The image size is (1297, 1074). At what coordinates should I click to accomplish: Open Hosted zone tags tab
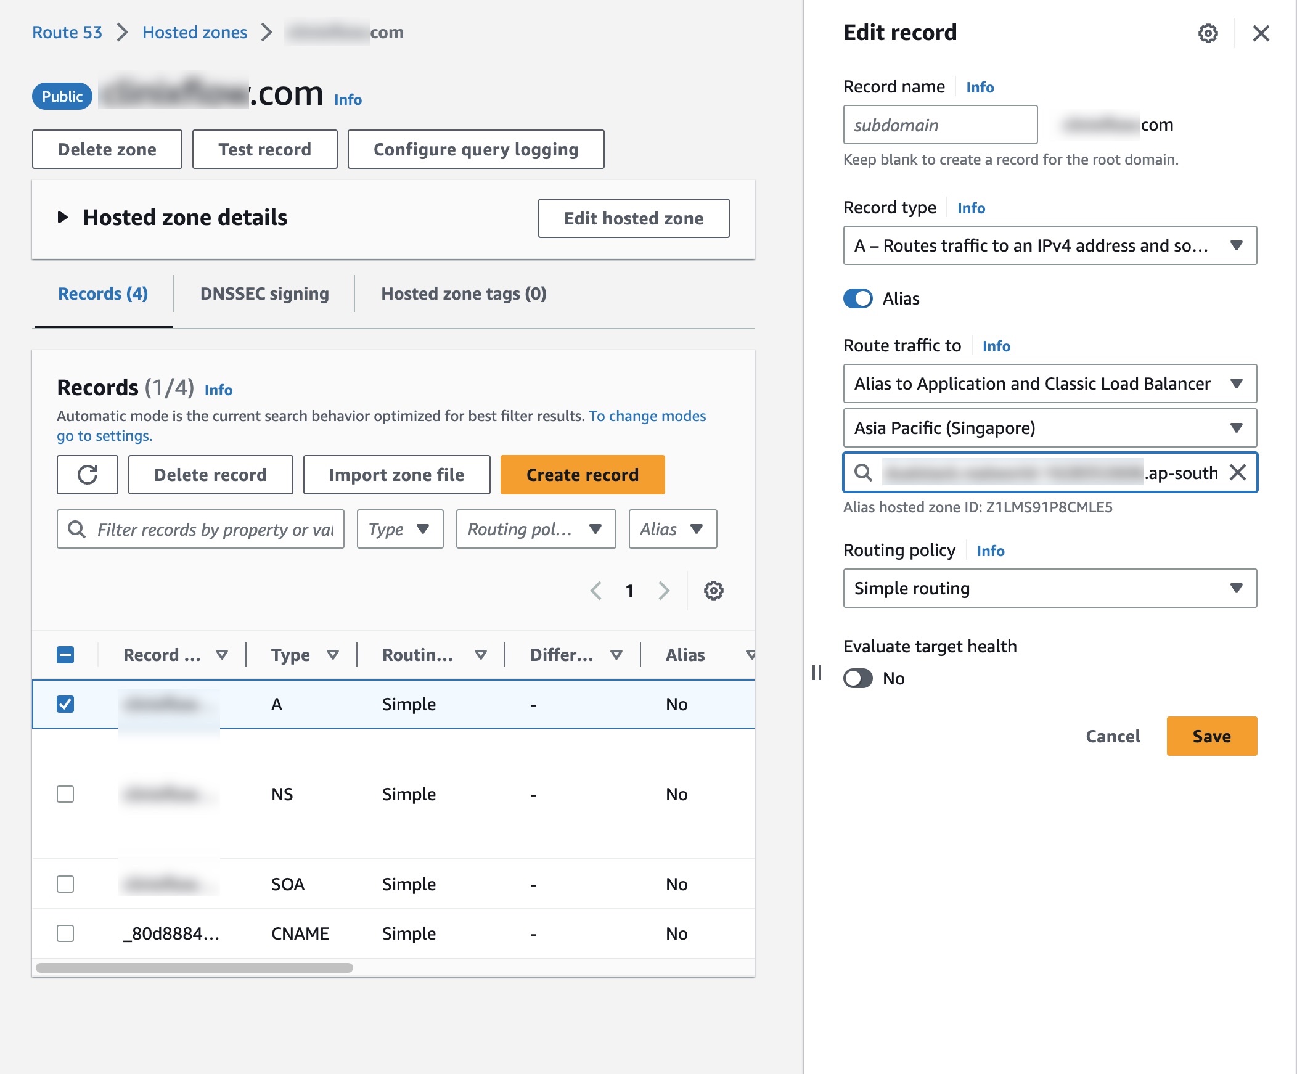click(463, 293)
